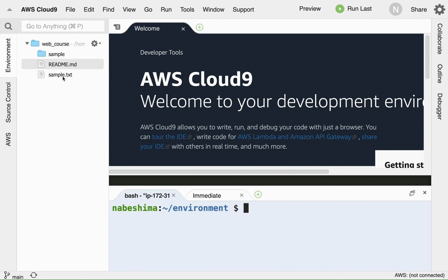The width and height of the screenshot is (448, 280).
Task: Open the Preferences gear icon at top right
Action: [440, 9]
